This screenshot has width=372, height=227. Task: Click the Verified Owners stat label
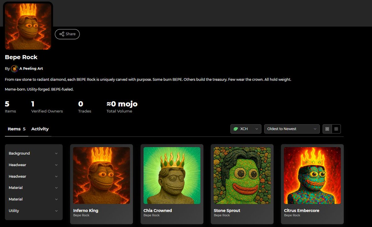click(x=47, y=111)
